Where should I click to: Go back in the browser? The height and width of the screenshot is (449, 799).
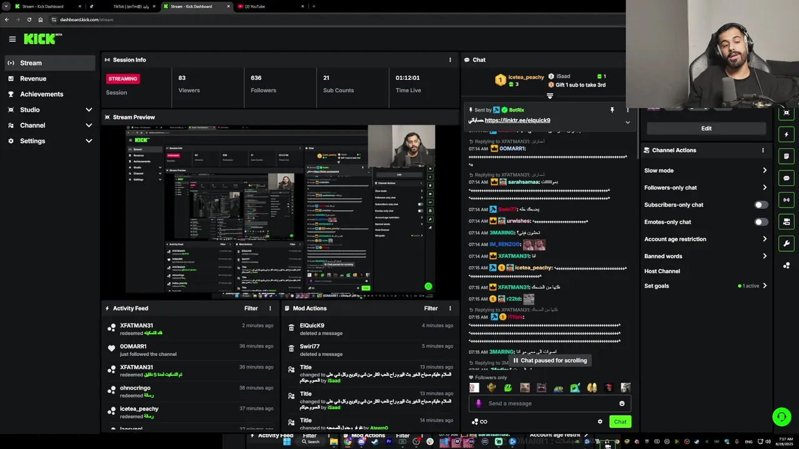[6, 19]
